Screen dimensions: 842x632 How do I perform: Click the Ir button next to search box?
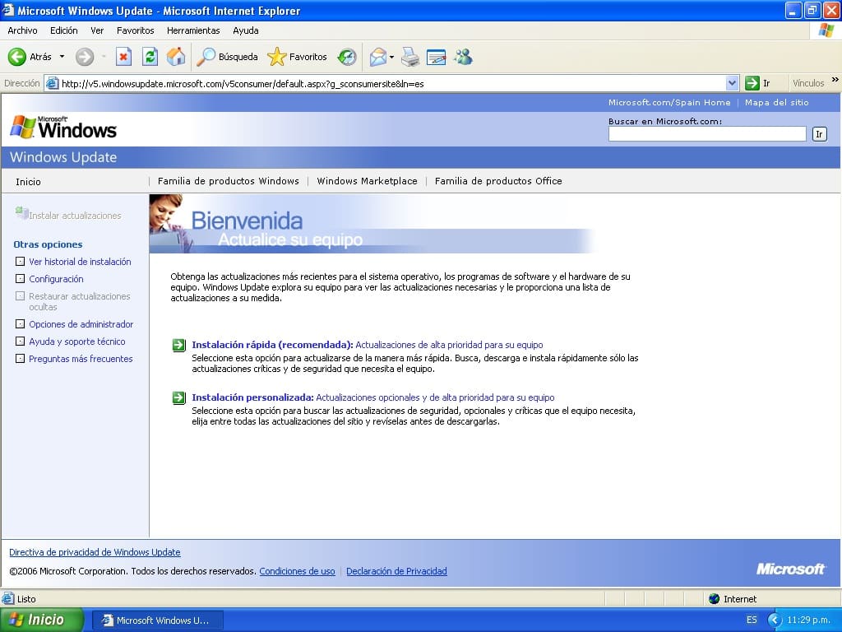pos(820,134)
